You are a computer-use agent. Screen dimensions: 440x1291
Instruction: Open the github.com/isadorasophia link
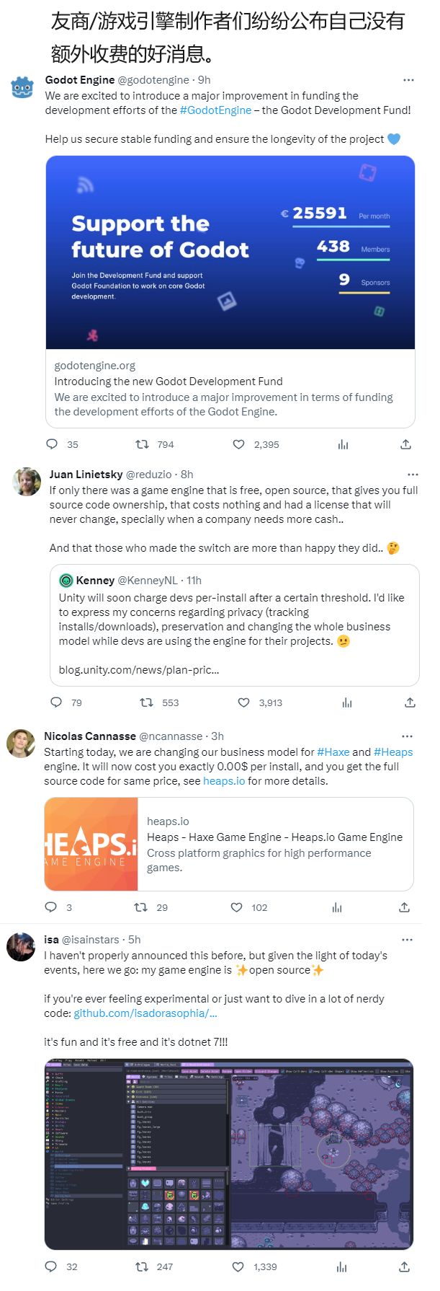[x=145, y=1013]
